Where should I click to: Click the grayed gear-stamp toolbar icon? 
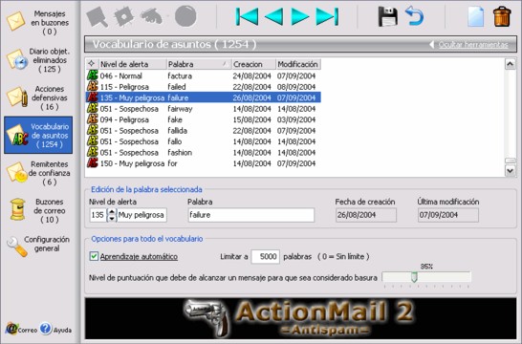(x=124, y=16)
